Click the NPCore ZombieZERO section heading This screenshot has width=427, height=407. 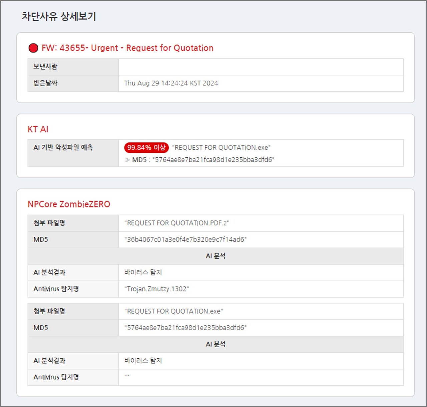coord(69,204)
